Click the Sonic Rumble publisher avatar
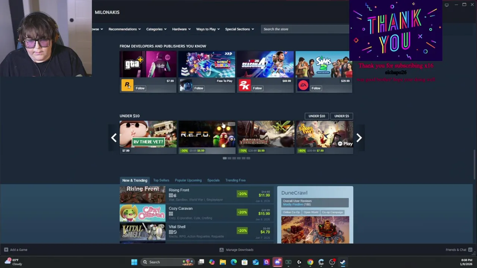Image resolution: width=477 pixels, height=268 pixels. 186,85
